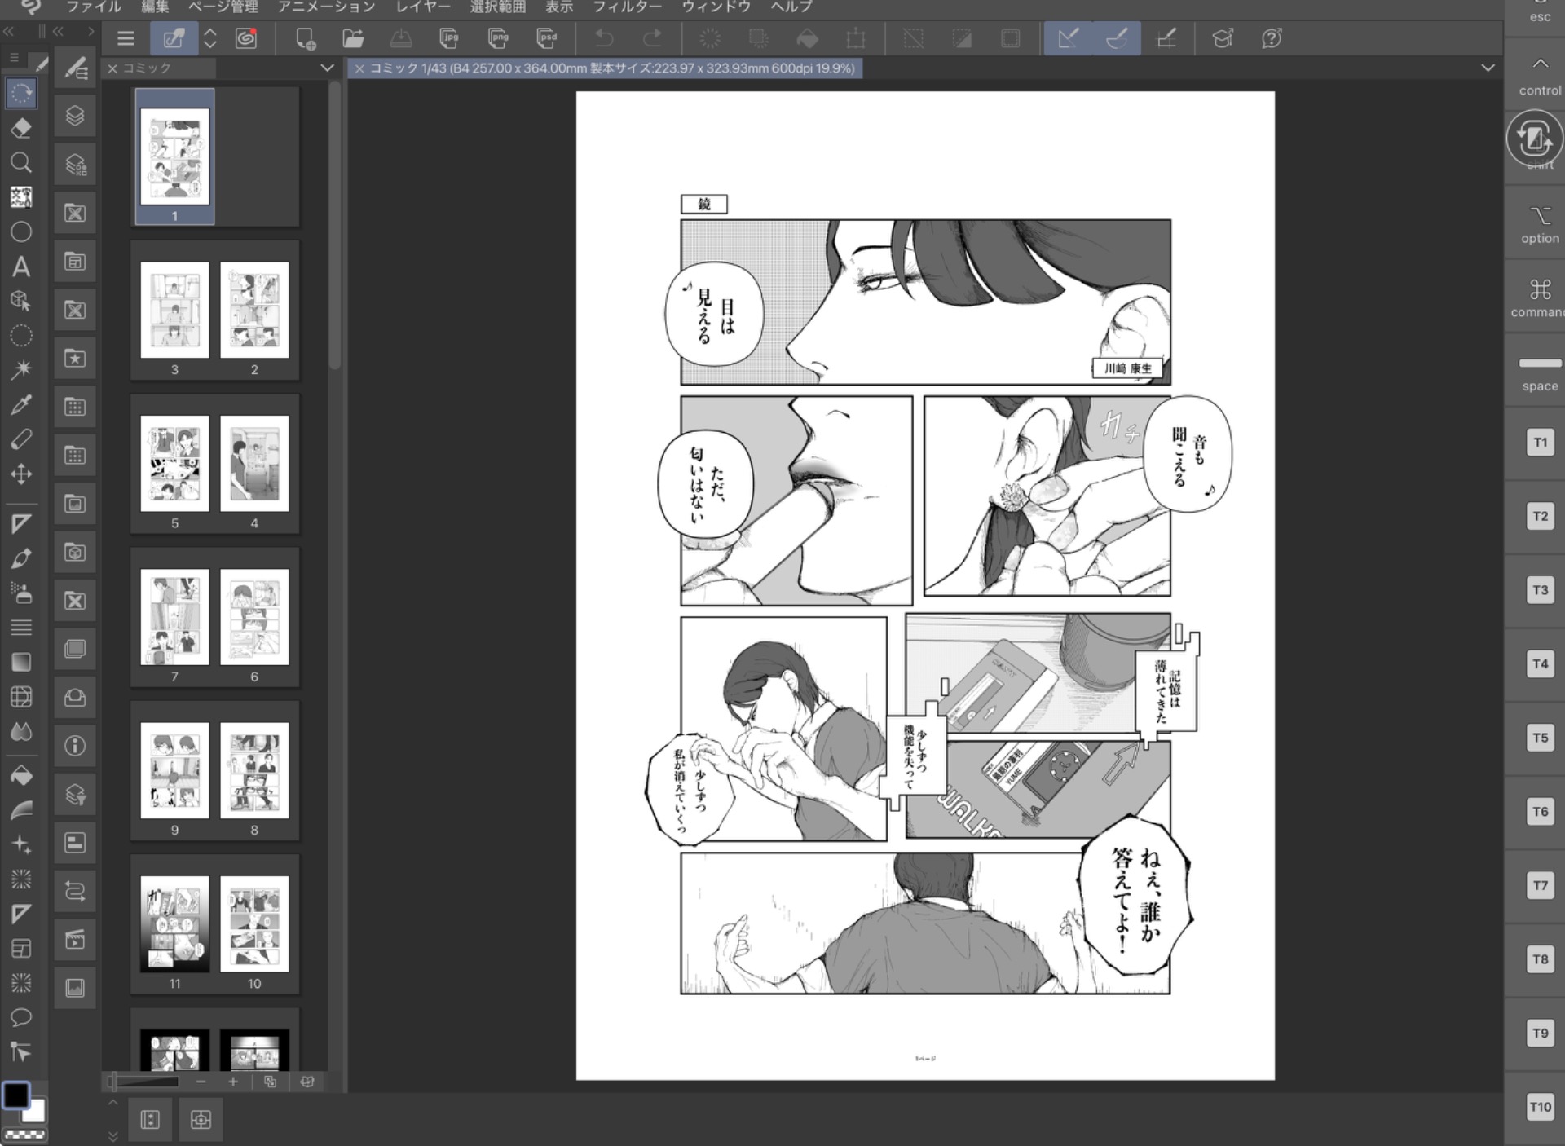Screen dimensions: 1565x1146
Task: Open Clip Studio launcher icon
Action: (246, 38)
